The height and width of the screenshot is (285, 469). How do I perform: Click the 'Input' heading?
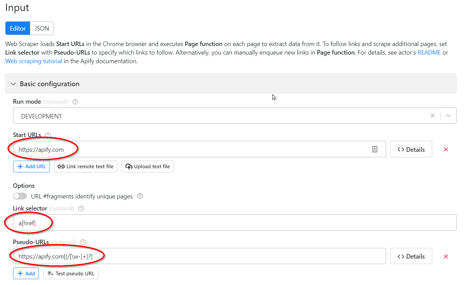click(x=17, y=7)
